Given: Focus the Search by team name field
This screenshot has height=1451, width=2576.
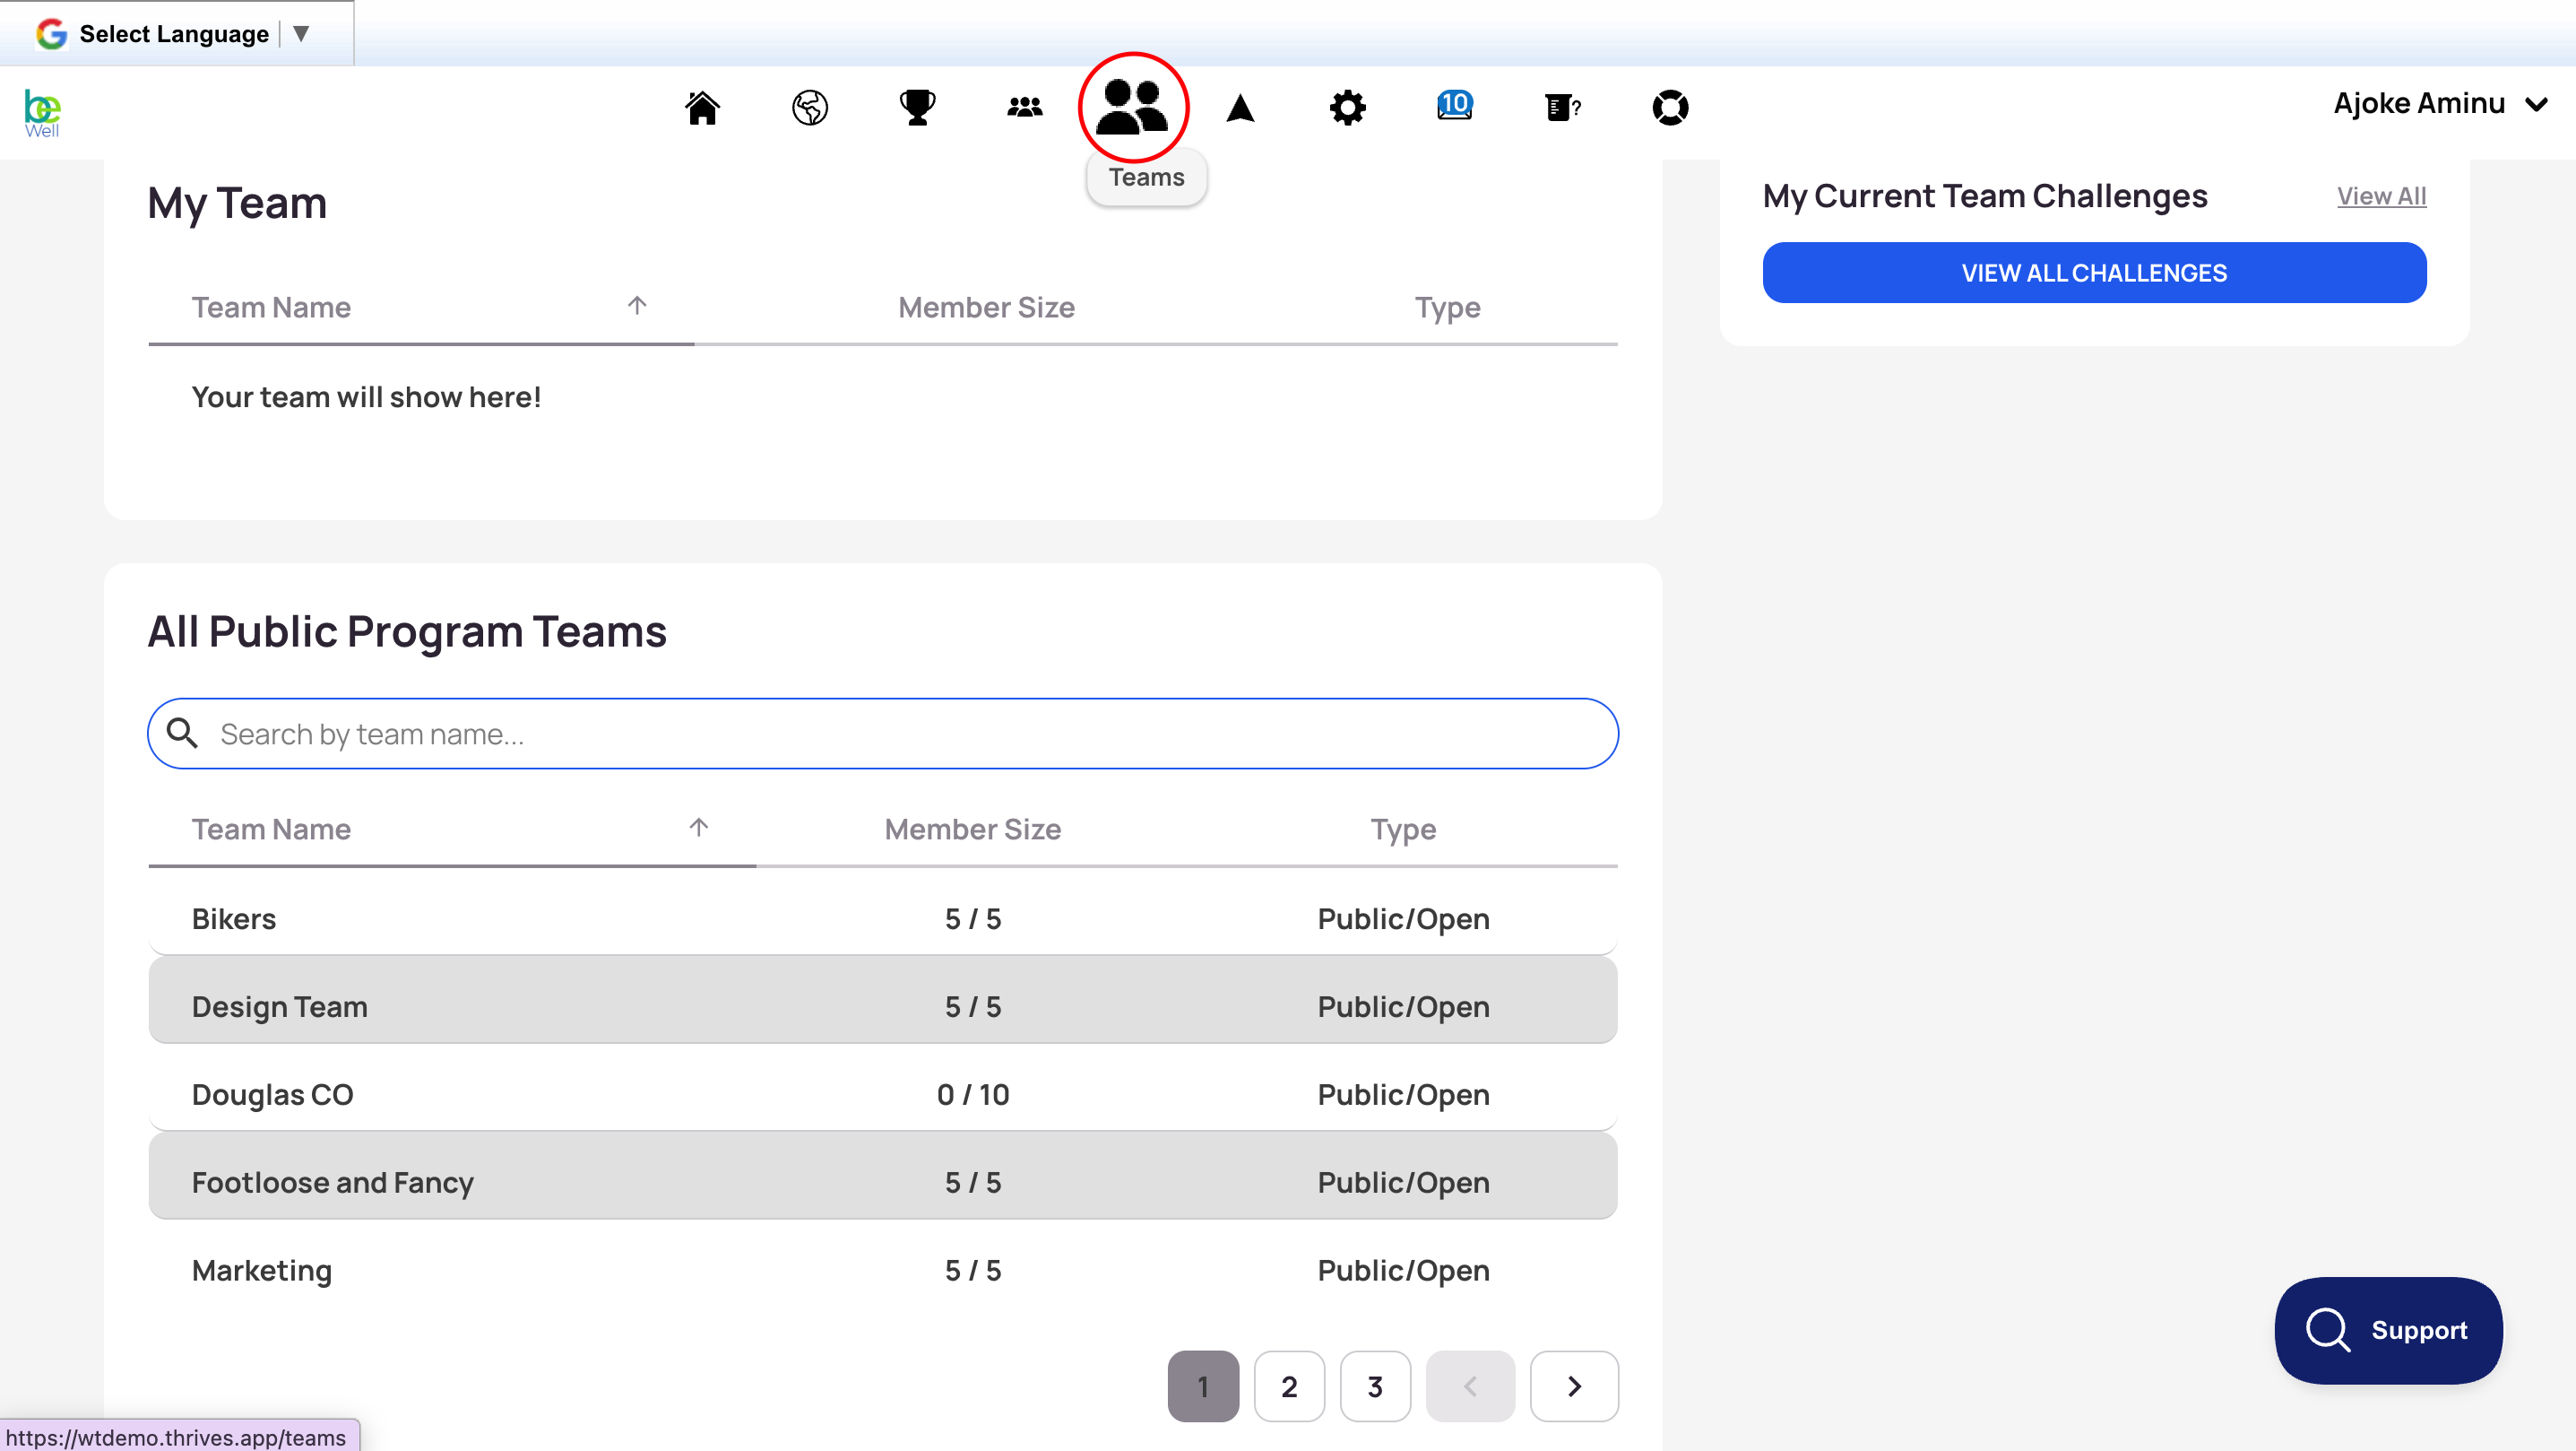Looking at the screenshot, I should click(883, 734).
